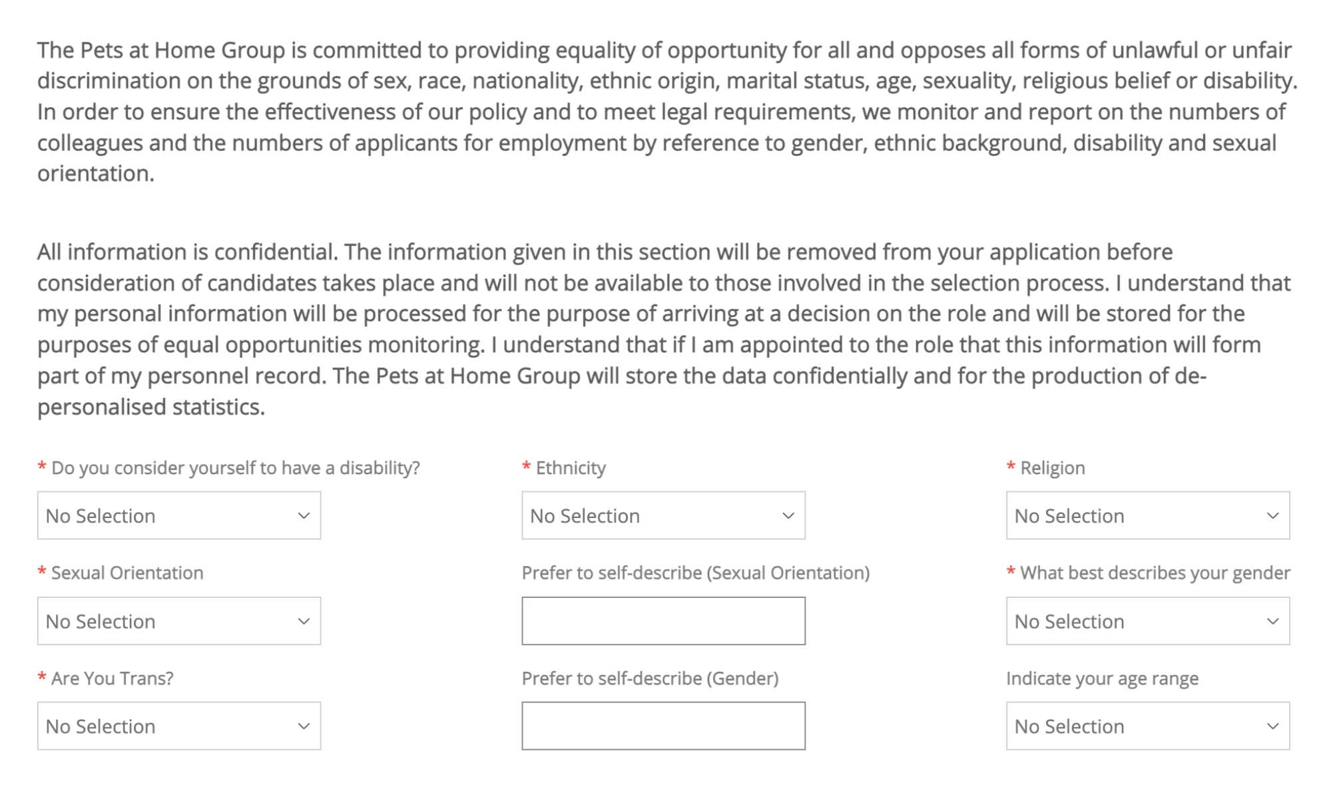
Task: Open the Sexual Orientation dropdown
Action: click(178, 621)
